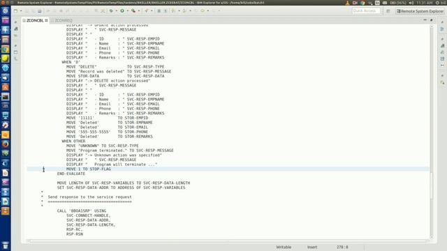Switch to the ZCONCBL editor tab
This screenshot has height=251, width=447.
[x=35, y=20]
